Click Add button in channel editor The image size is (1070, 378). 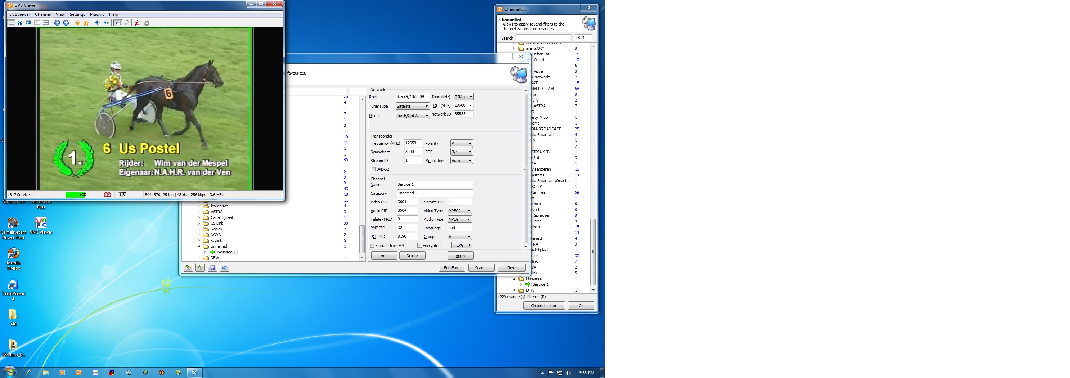(384, 256)
